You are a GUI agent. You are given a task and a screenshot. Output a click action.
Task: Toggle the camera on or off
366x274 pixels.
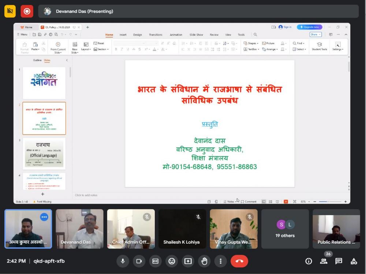[x=139, y=261]
